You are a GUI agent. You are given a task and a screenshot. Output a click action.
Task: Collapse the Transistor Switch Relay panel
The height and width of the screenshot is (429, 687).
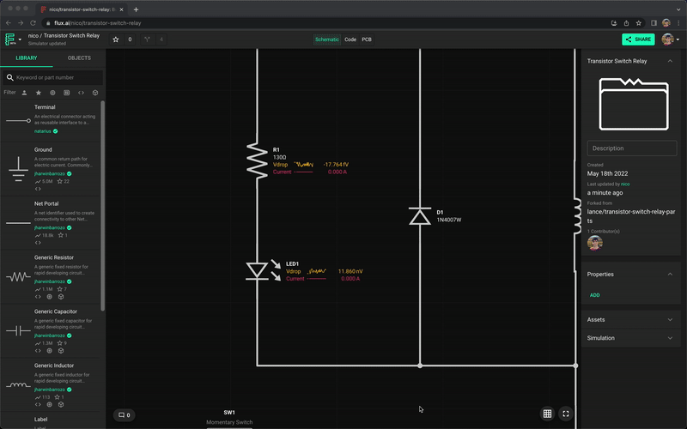click(x=670, y=62)
